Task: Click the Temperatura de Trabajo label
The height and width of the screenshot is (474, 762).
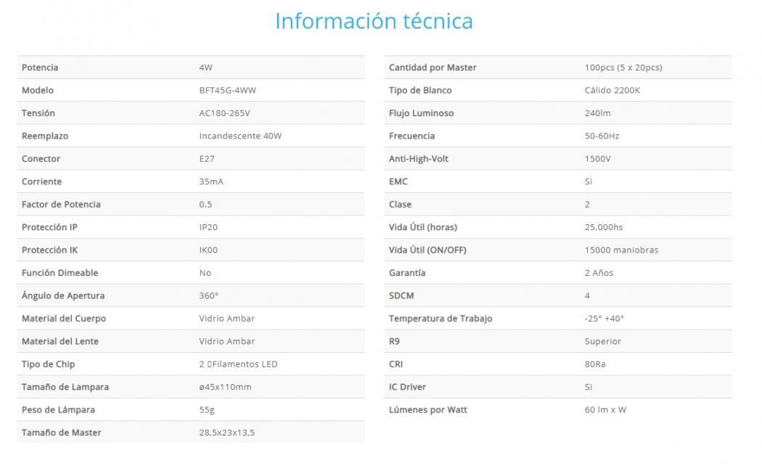Action: [441, 319]
